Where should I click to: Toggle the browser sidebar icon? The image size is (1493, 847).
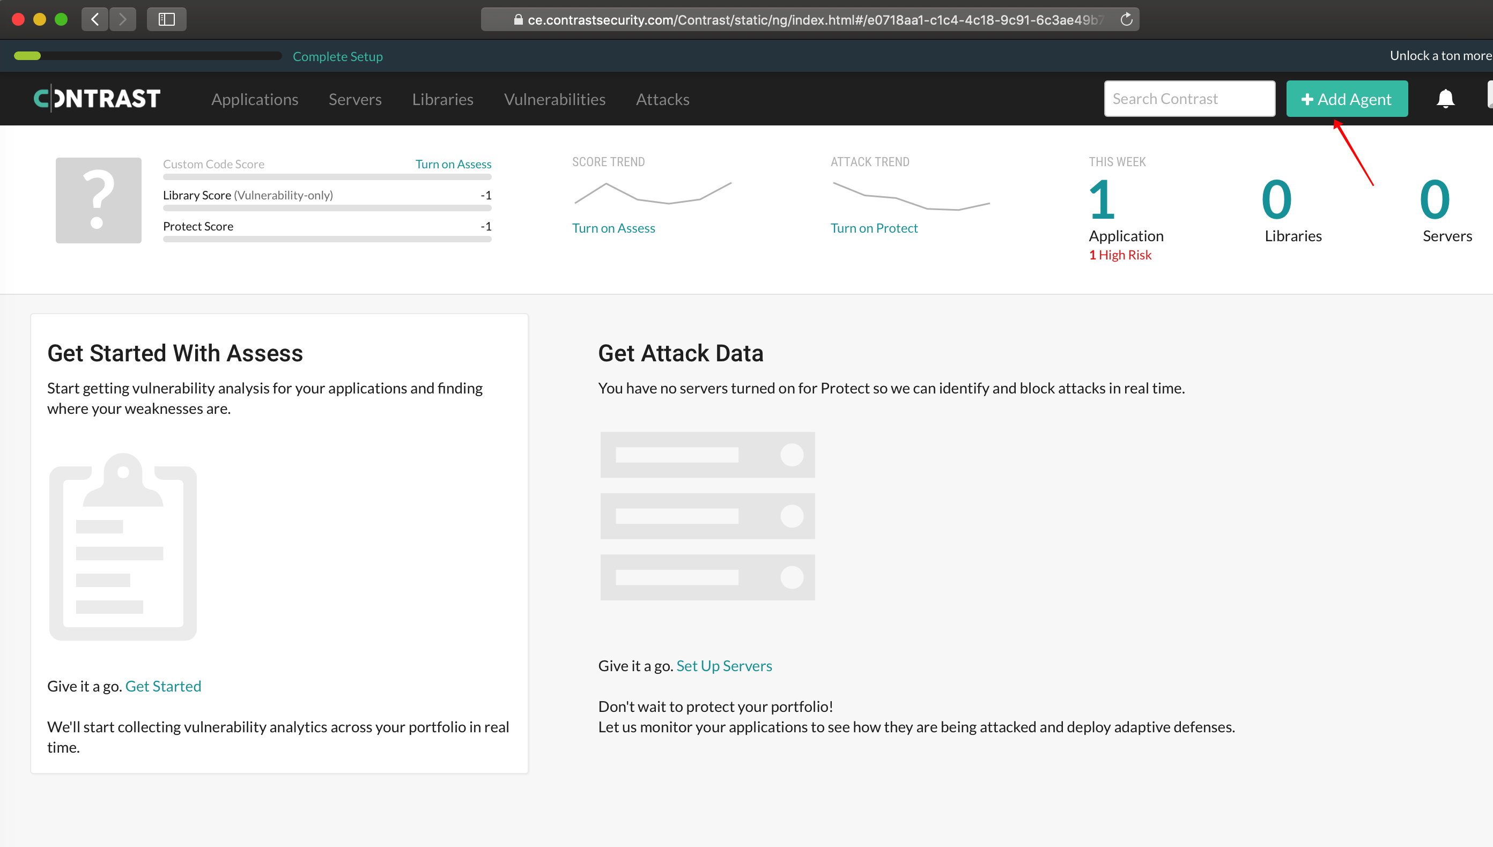[166, 19]
